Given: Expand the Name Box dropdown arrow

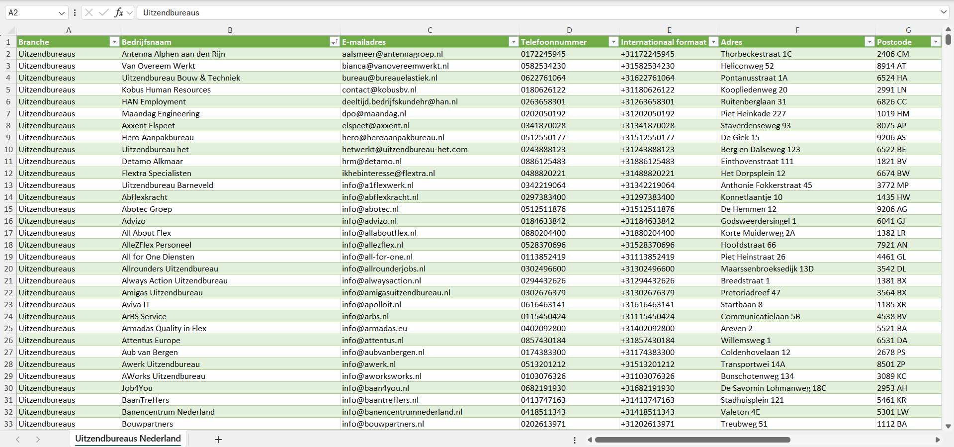Looking at the screenshot, I should pos(62,13).
